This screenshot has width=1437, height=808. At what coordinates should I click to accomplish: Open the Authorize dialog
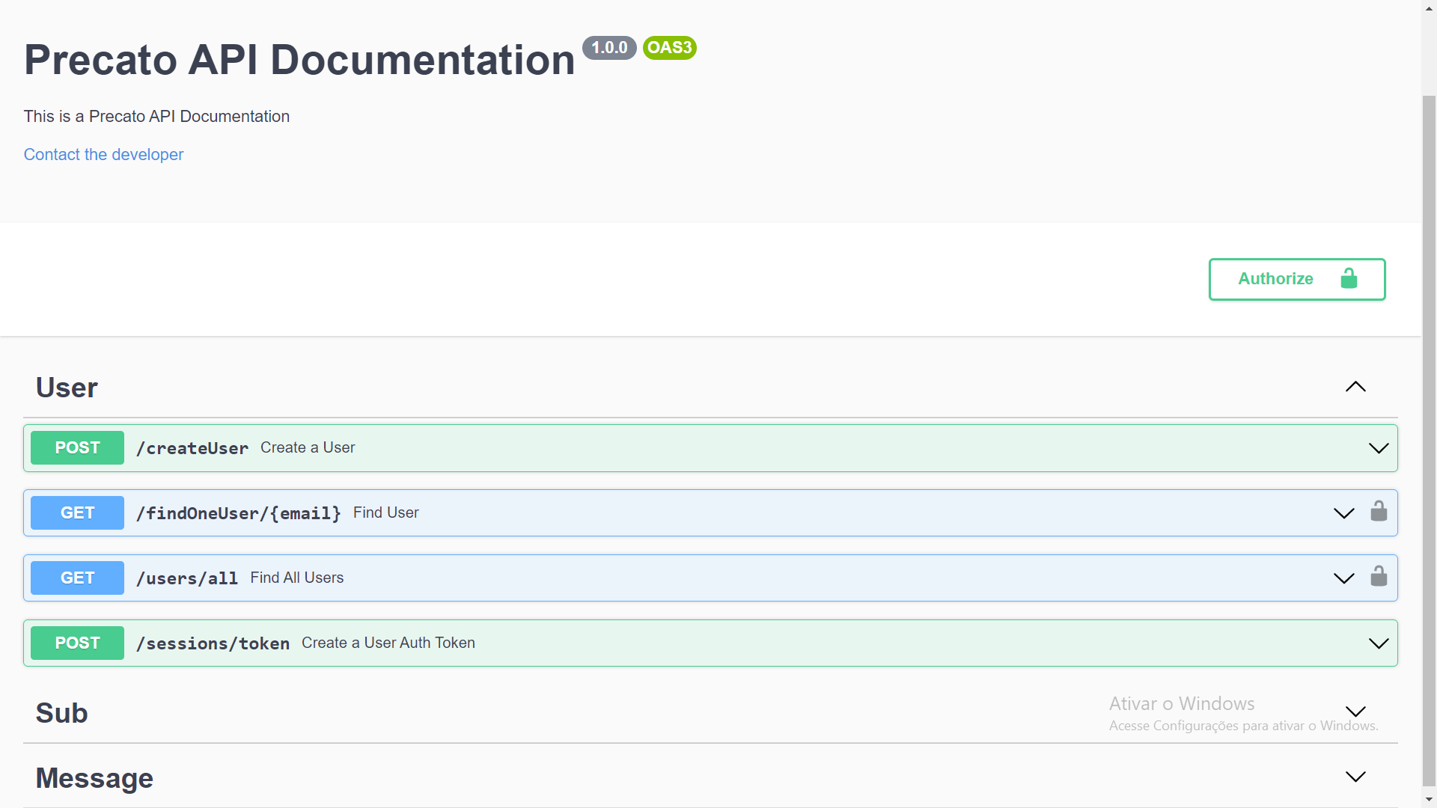(x=1296, y=279)
